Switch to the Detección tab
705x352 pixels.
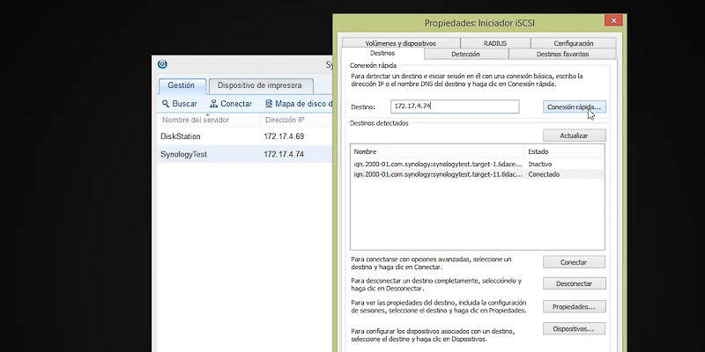click(466, 54)
